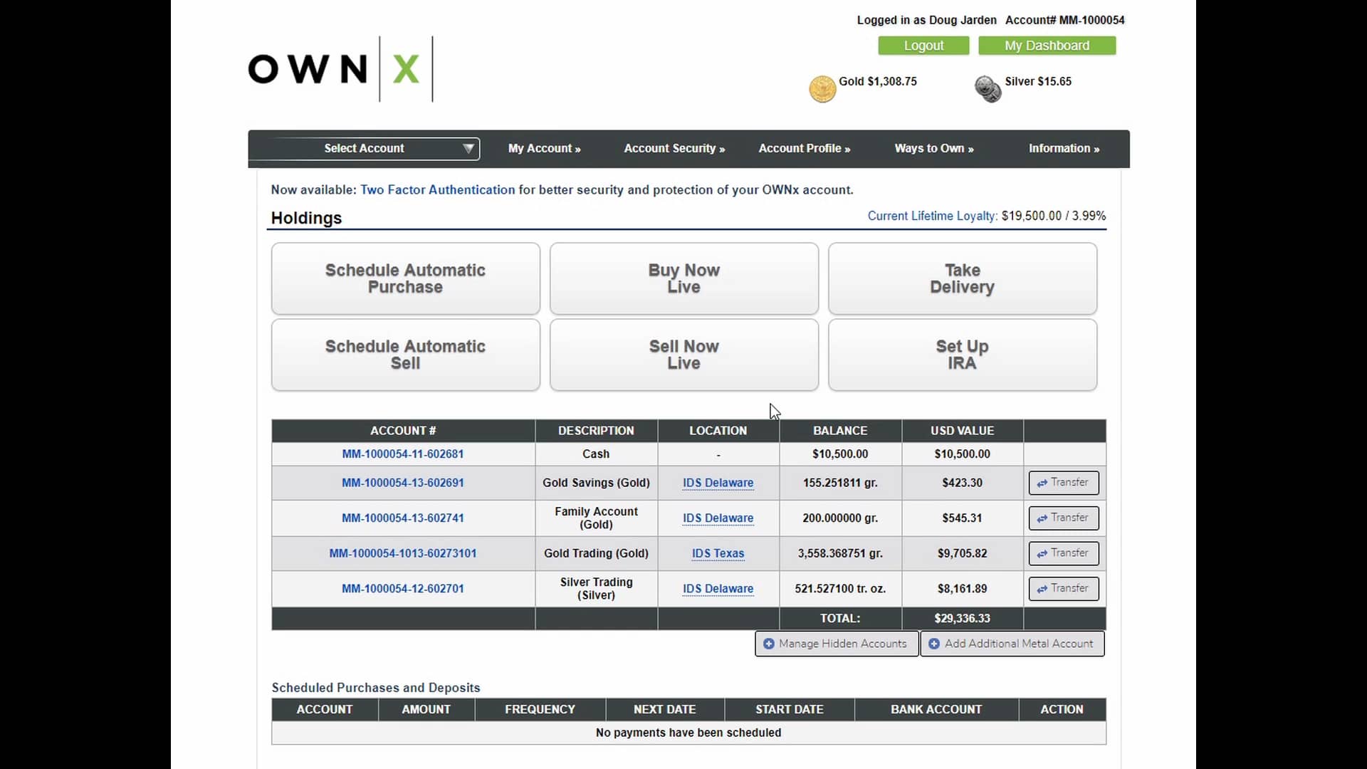This screenshot has width=1367, height=769.
Task: Open the Two Factor Authentication link
Action: pyautogui.click(x=437, y=190)
